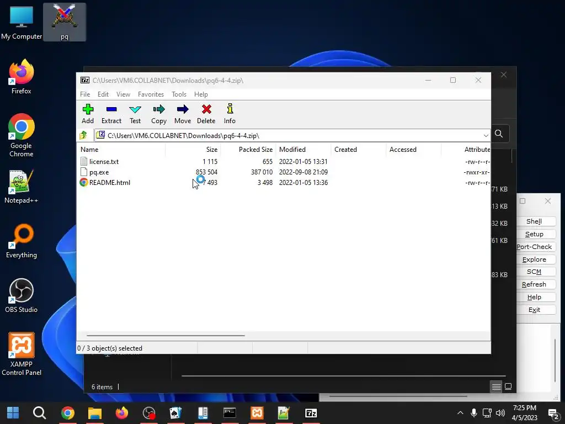This screenshot has height=424, width=565.
Task: Open File Explorer from the taskbar
Action: tap(95, 413)
